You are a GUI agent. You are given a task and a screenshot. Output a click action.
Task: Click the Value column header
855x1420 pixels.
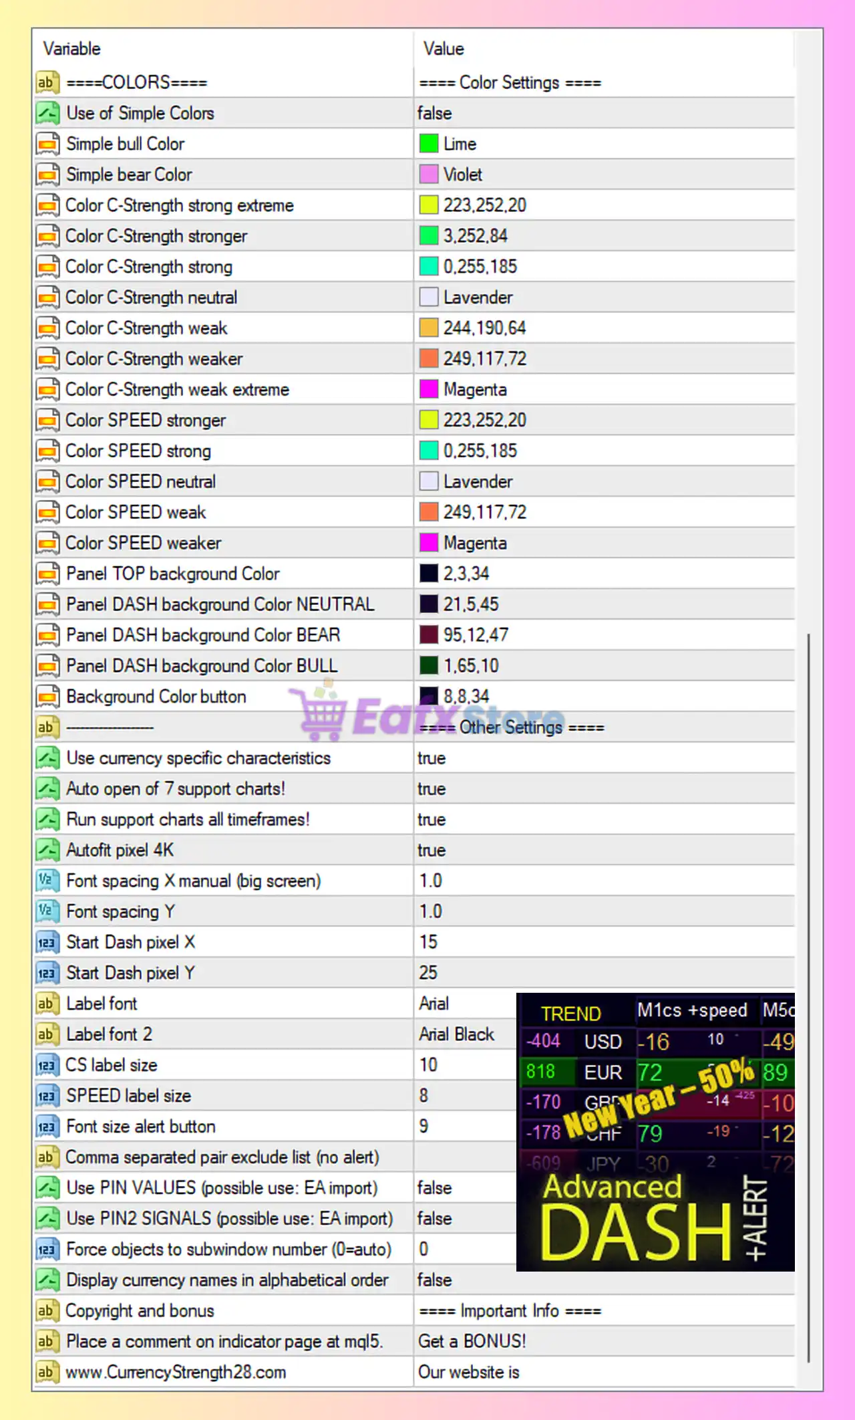444,49
